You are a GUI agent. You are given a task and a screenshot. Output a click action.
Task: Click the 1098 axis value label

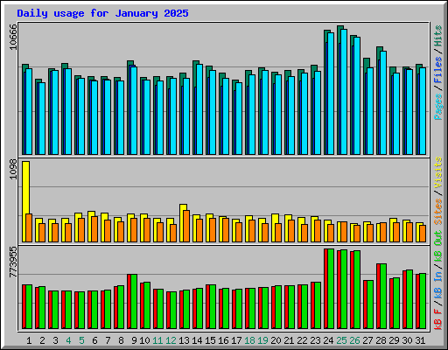click(13, 170)
